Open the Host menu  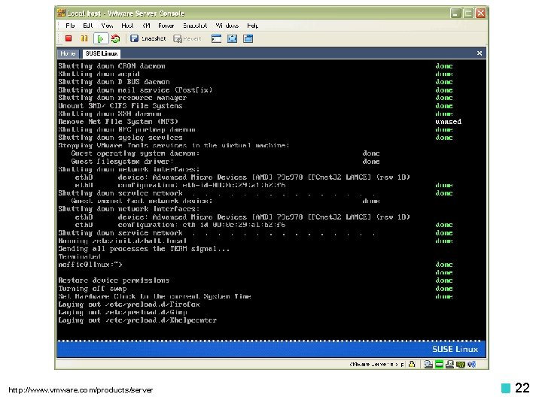(127, 26)
